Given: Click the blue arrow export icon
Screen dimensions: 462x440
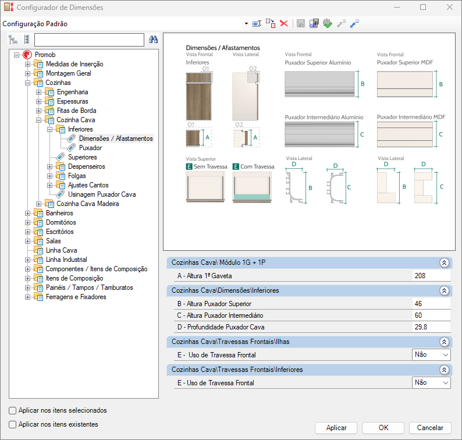Looking at the screenshot, I should pos(354,24).
